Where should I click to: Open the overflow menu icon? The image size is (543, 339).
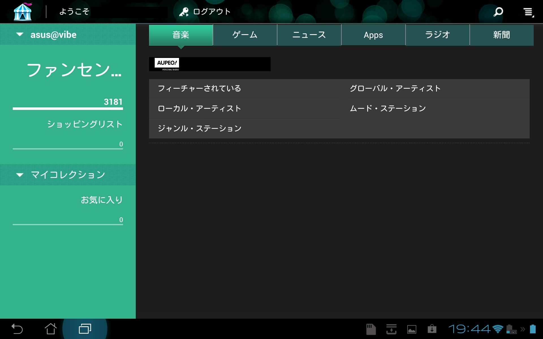tap(528, 12)
